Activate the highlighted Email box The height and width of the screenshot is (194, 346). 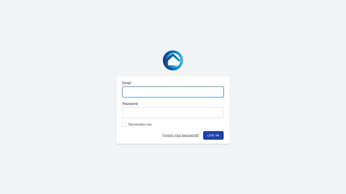click(173, 92)
